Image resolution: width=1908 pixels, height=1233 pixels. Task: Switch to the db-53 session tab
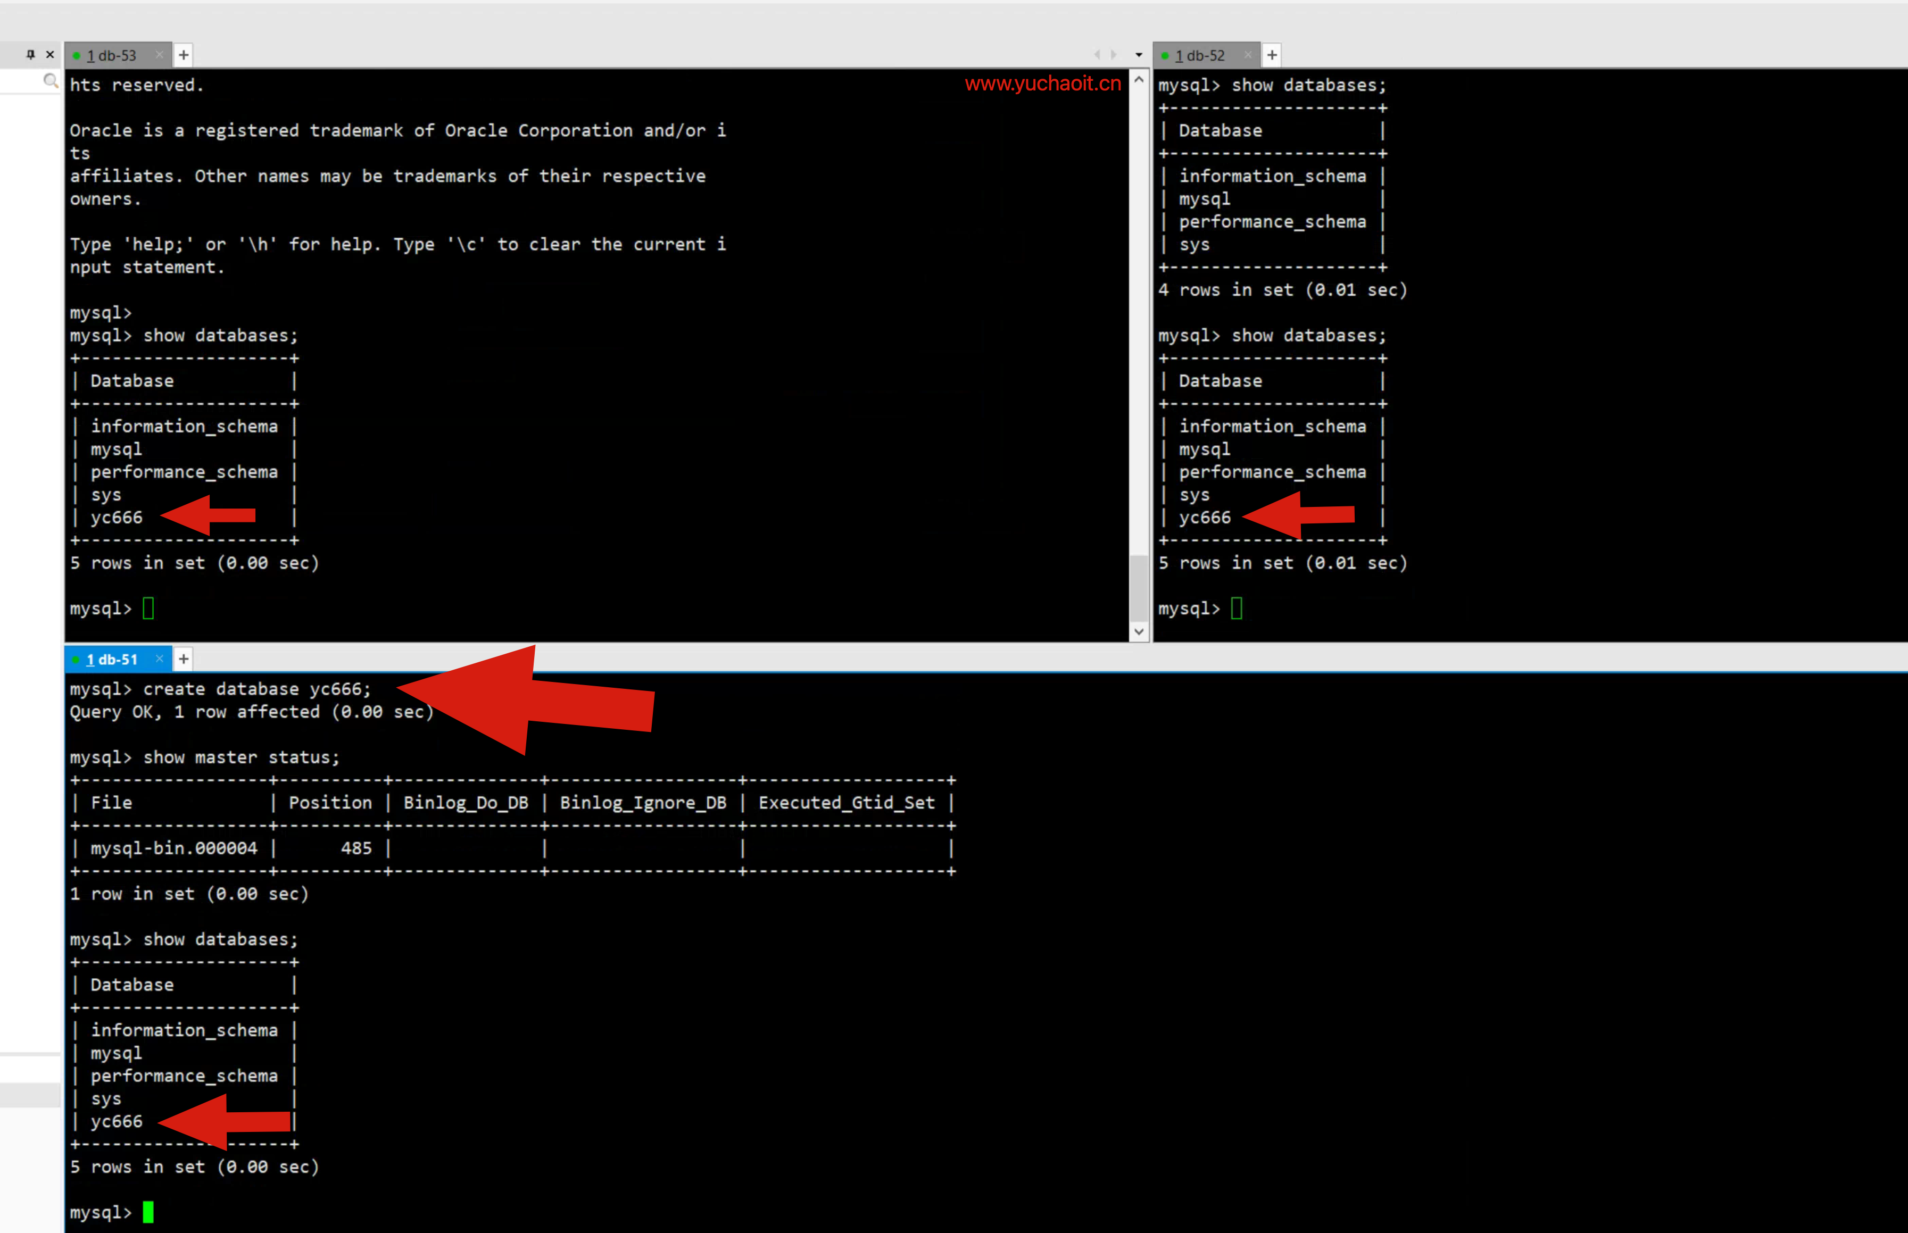(x=112, y=55)
